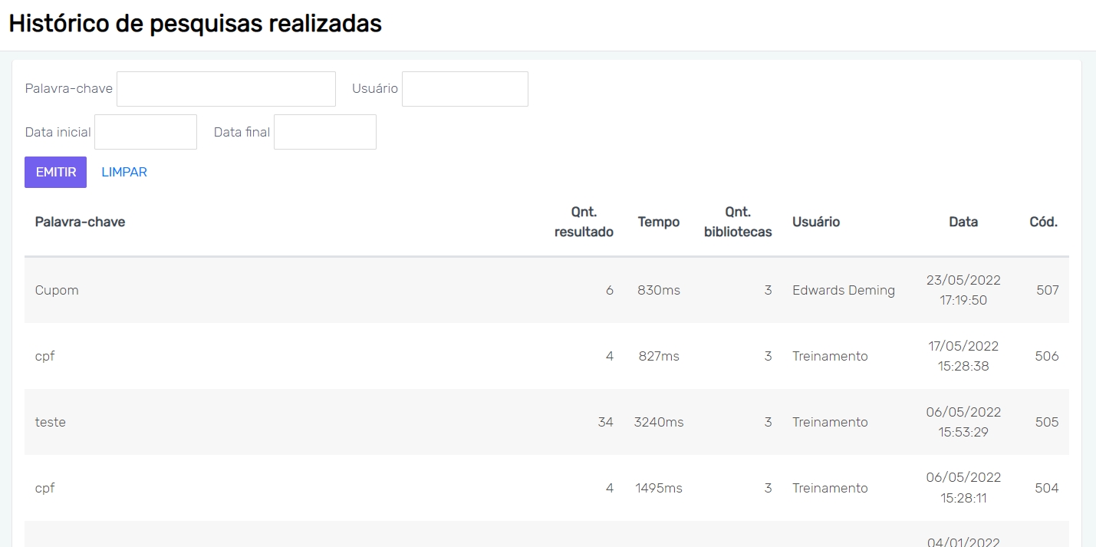The width and height of the screenshot is (1096, 547).
Task: Select the Cupom search history row
Action: (x=57, y=290)
